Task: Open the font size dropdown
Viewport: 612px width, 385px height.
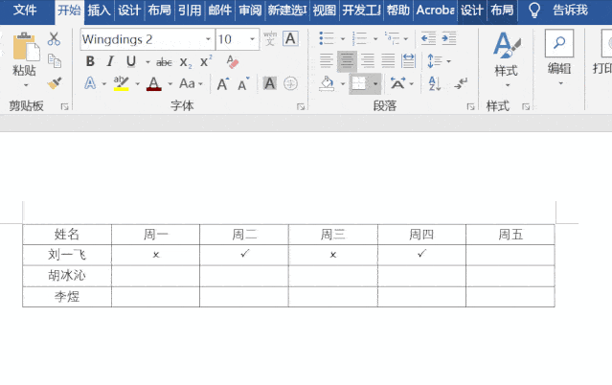Action: tap(253, 39)
